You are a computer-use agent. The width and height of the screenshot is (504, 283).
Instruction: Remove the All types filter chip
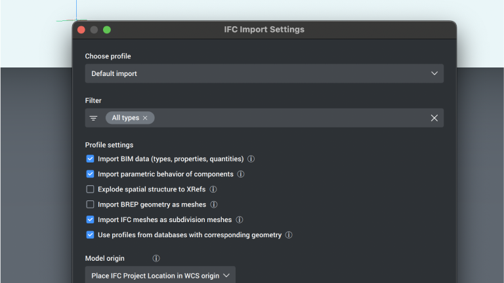145,118
